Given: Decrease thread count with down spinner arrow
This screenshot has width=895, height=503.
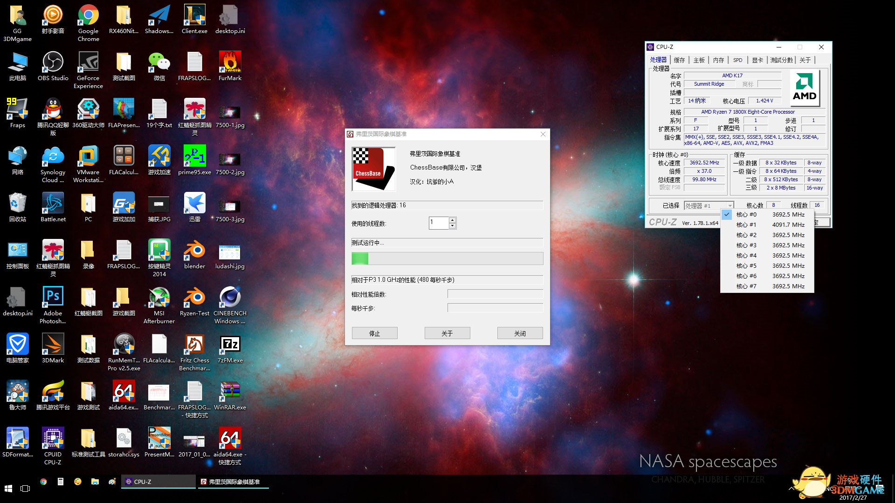Looking at the screenshot, I should [x=452, y=226].
